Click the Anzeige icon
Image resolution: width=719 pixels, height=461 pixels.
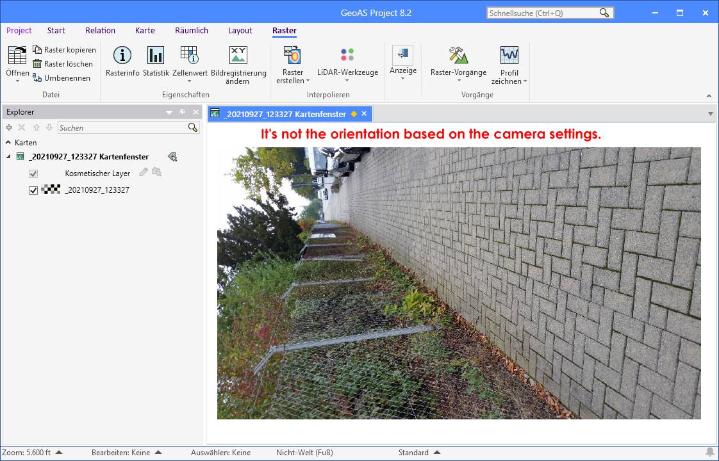402,54
